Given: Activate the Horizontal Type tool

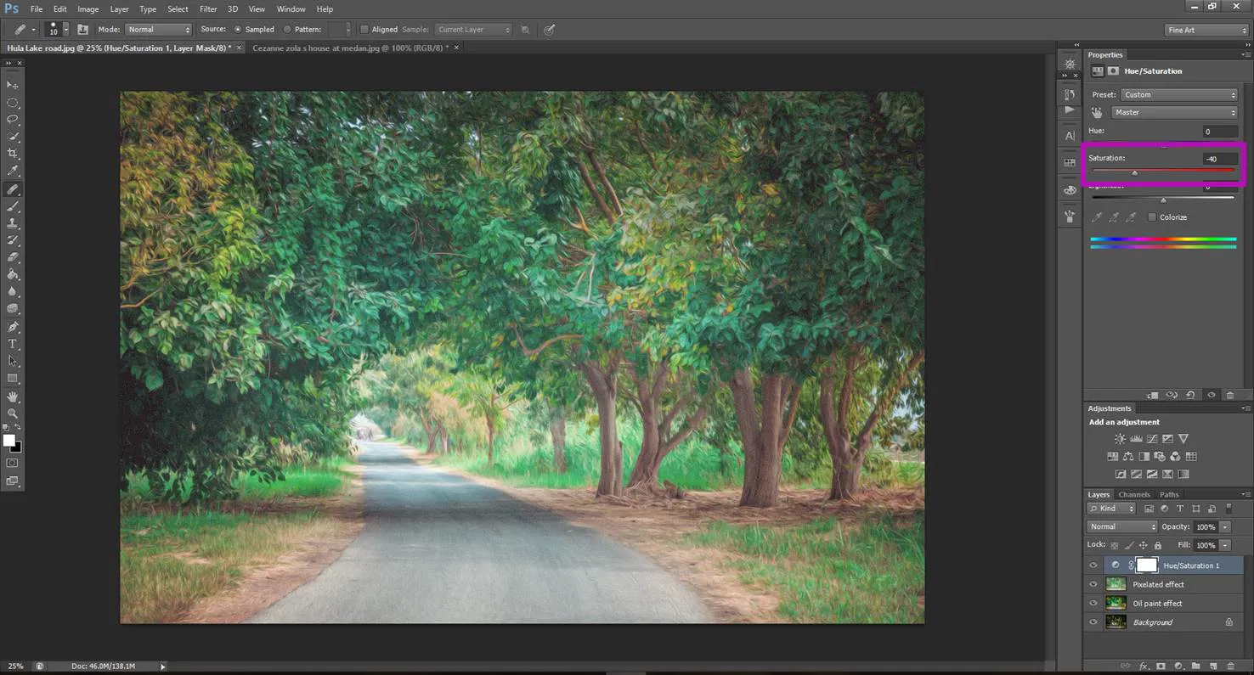Looking at the screenshot, I should tap(13, 344).
